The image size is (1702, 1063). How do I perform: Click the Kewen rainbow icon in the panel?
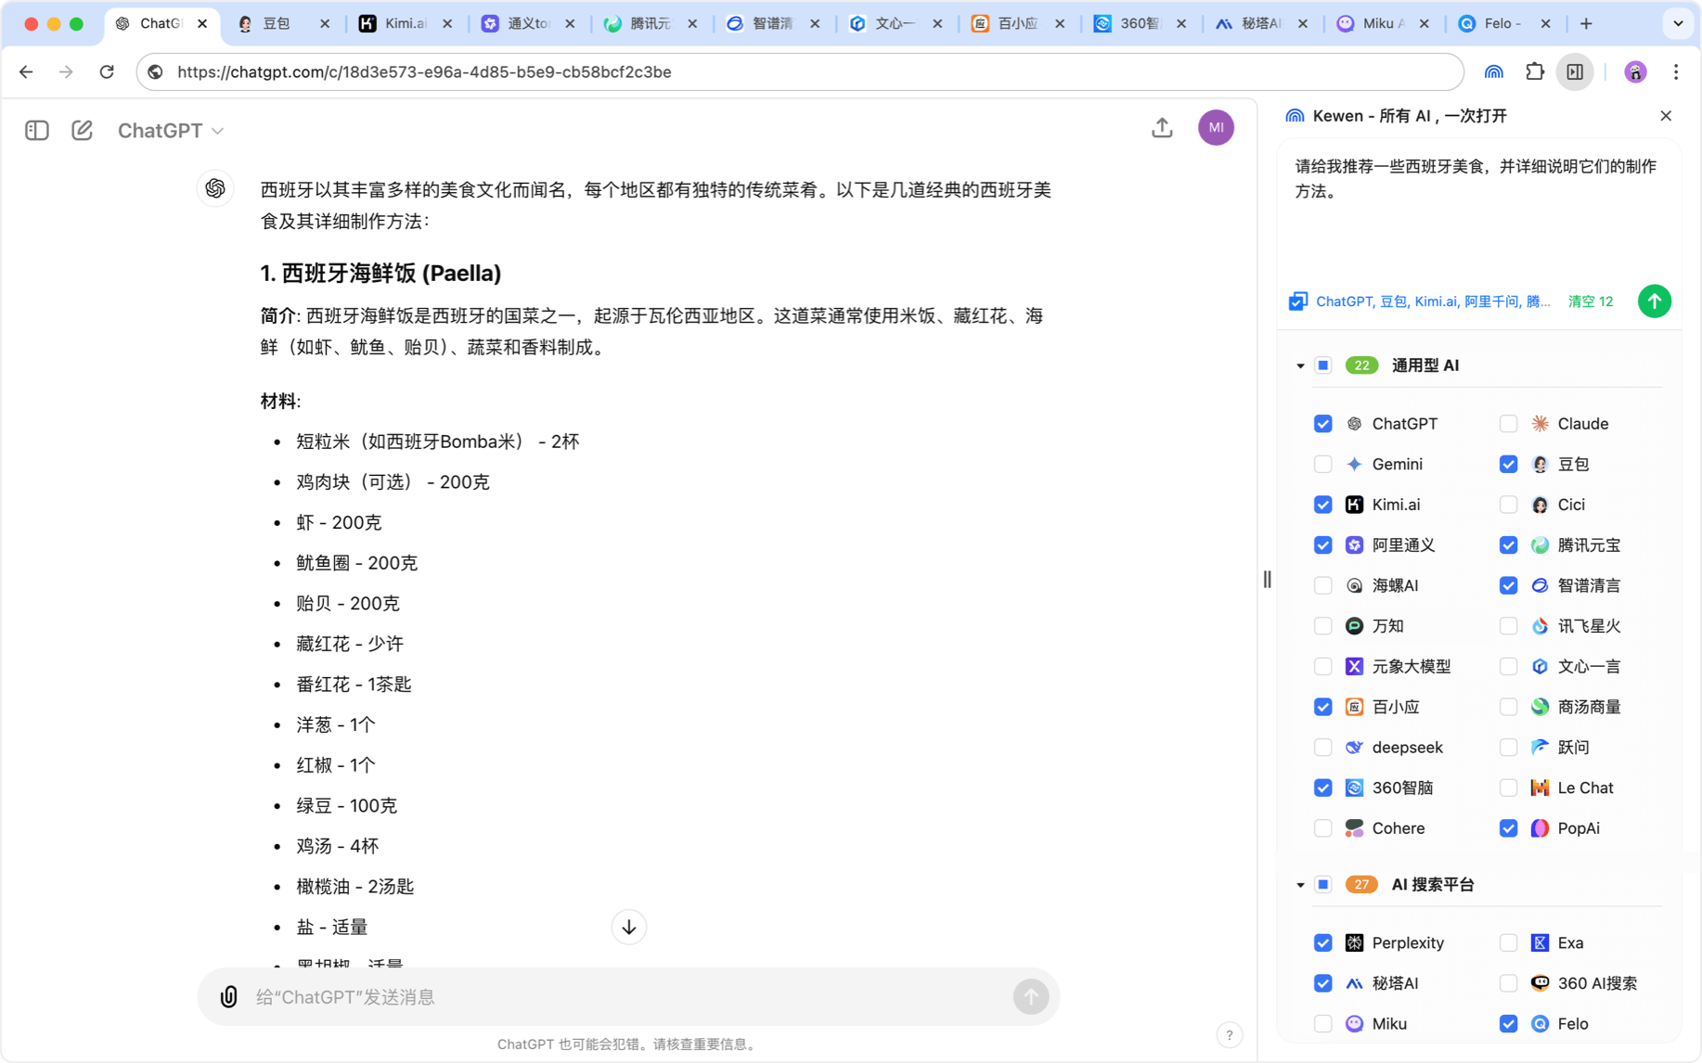tap(1295, 115)
